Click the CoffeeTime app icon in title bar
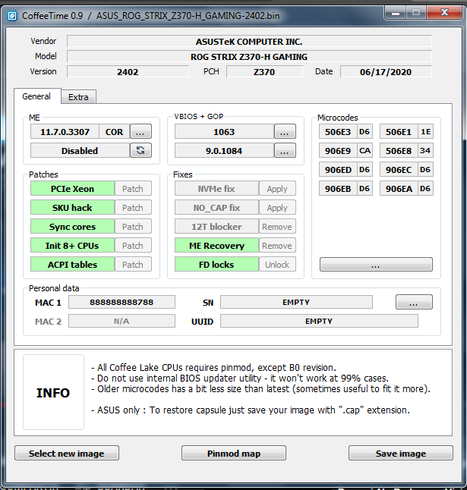467x490 pixels. (x=11, y=12)
